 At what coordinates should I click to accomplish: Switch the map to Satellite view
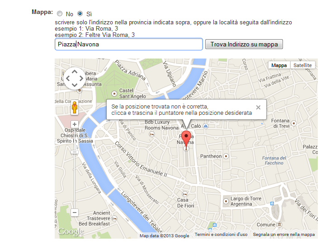(x=302, y=65)
